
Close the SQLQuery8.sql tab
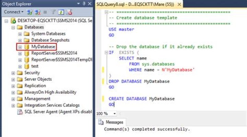point(179,4)
